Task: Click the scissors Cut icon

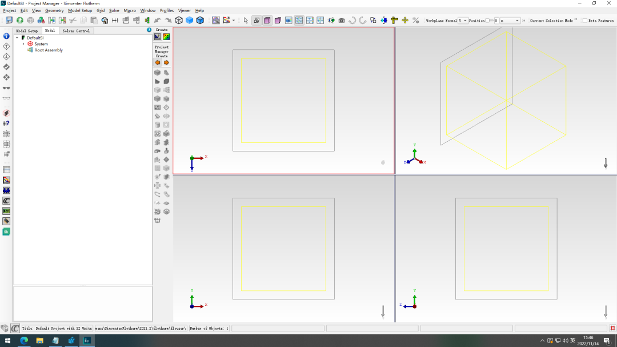Action: 73,20
